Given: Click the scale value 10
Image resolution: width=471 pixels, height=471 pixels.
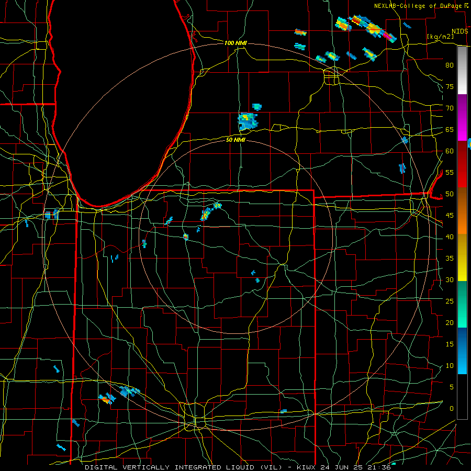Looking at the screenshot, I should [450, 366].
